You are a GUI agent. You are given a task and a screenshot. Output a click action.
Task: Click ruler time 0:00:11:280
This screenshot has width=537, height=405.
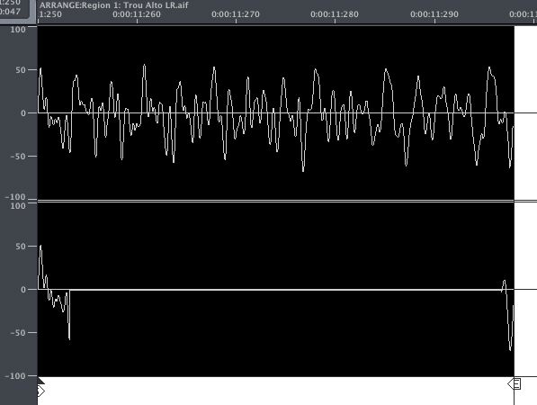click(x=335, y=14)
